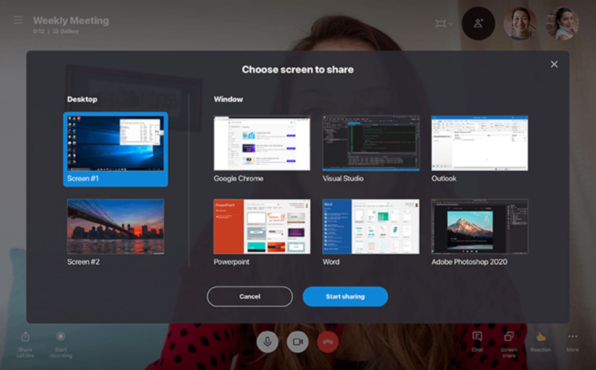The width and height of the screenshot is (596, 370).
Task: Choose the Powerpoint window thumbnail
Action: [262, 226]
